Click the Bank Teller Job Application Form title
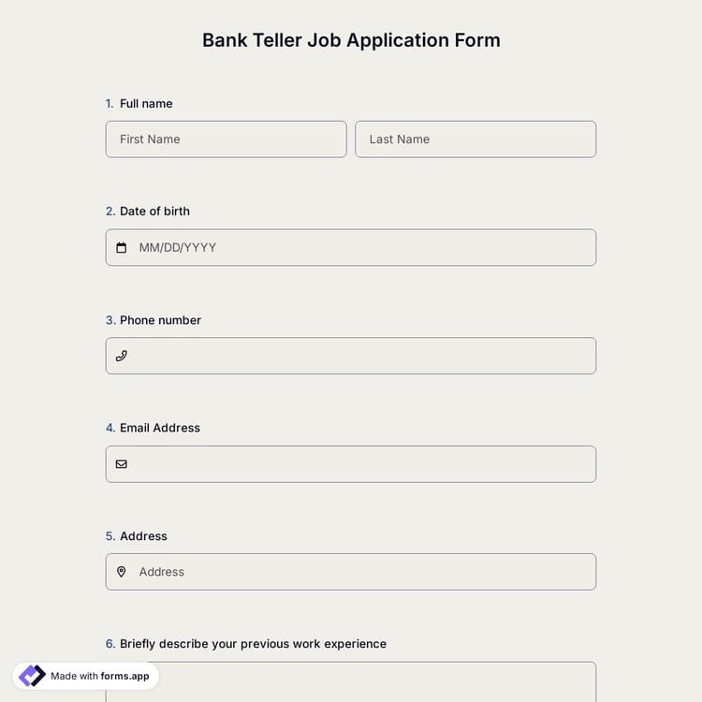 351,40
